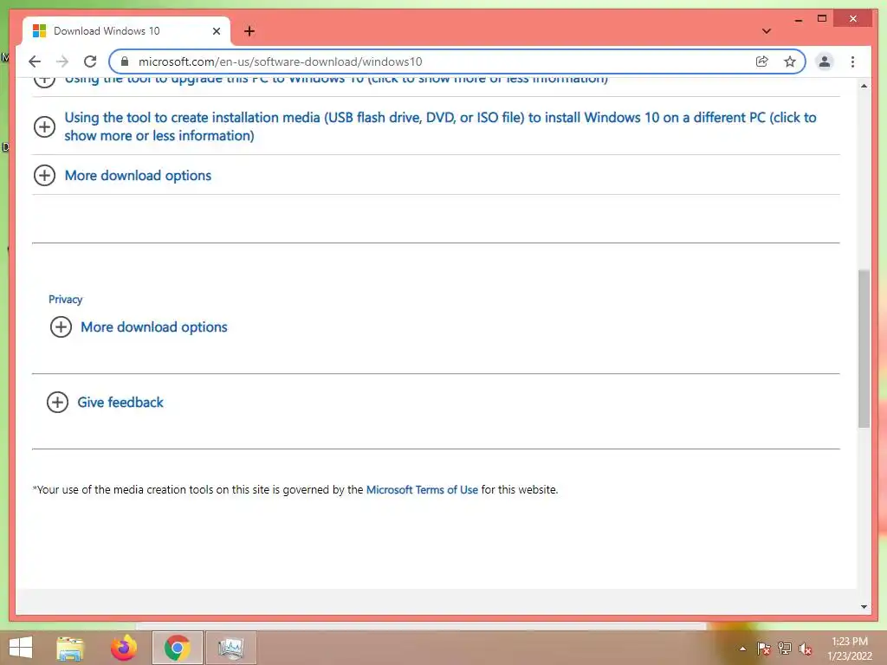Click the network status tray icon
The image size is (887, 665).
pos(784,648)
